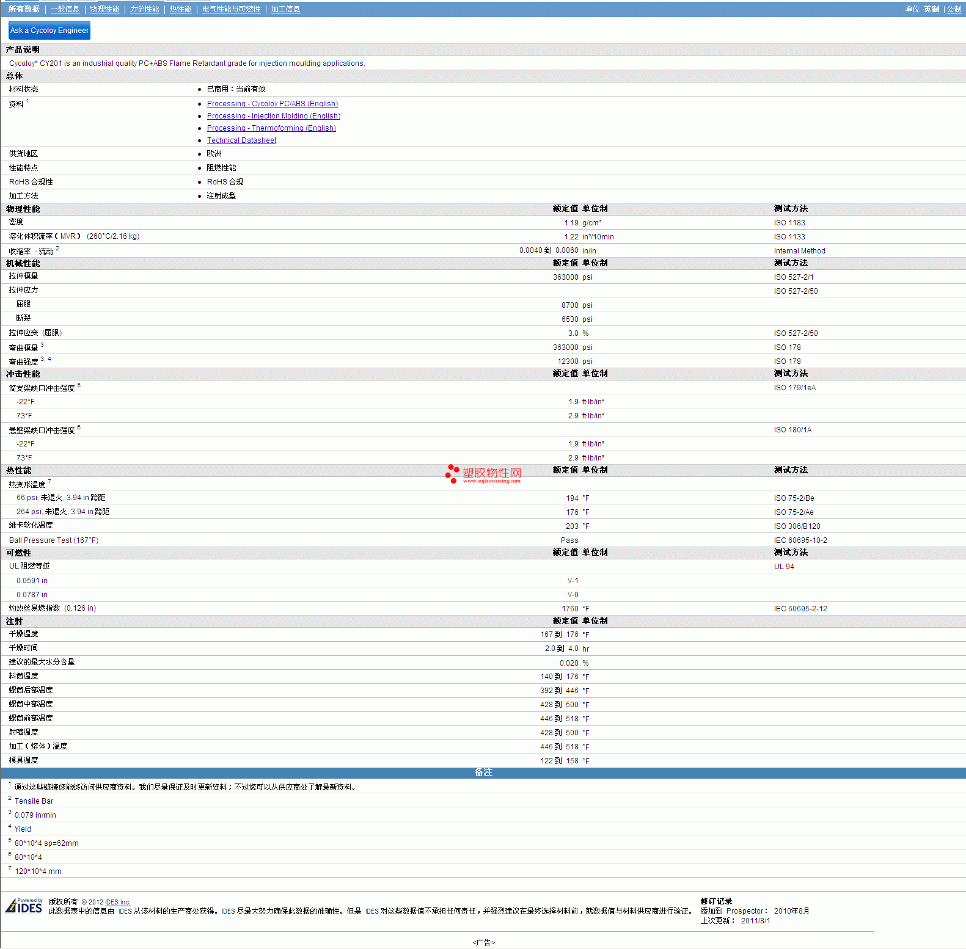Click 螺筒后部温度 row label
Screen dimensions: 966x949
tap(31, 690)
